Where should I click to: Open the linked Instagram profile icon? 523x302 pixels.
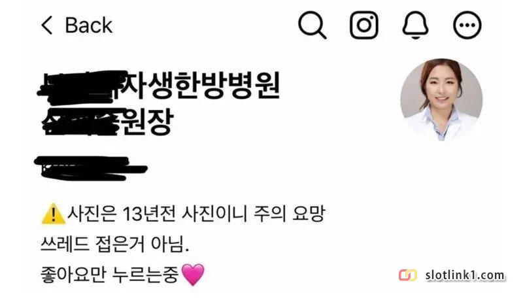pos(364,25)
